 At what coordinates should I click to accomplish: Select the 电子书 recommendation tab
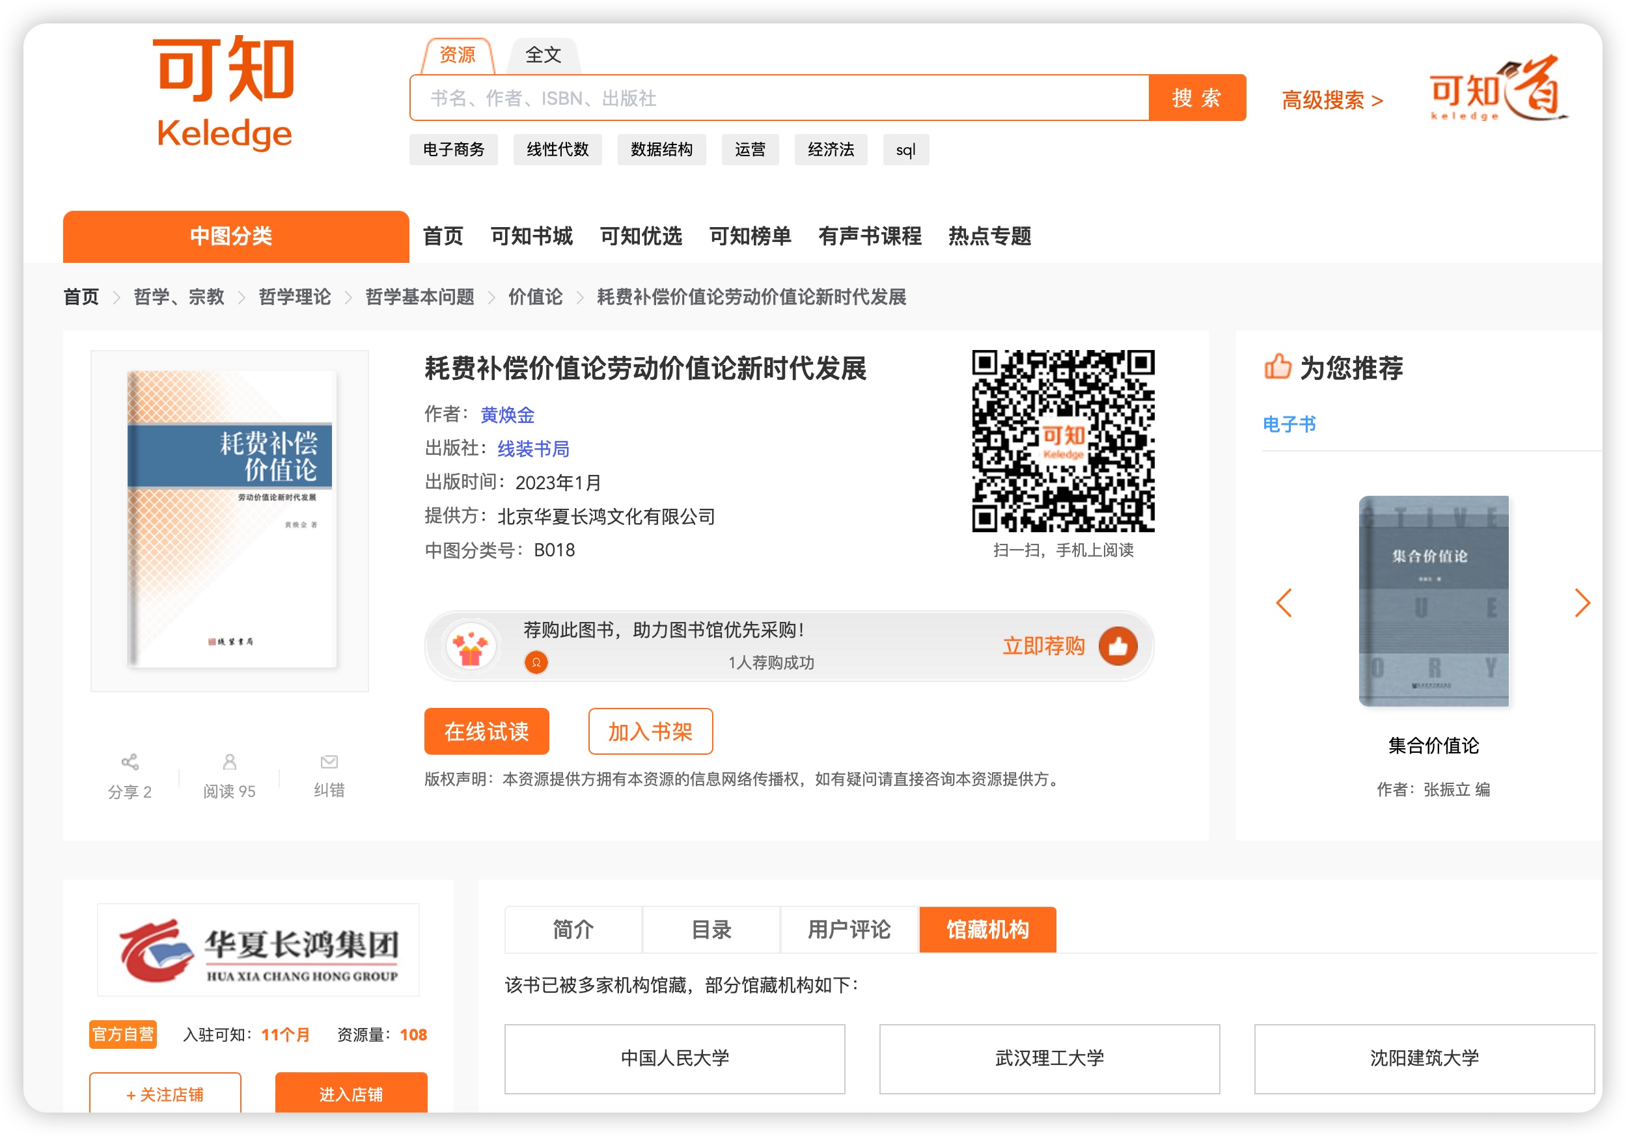(1289, 424)
